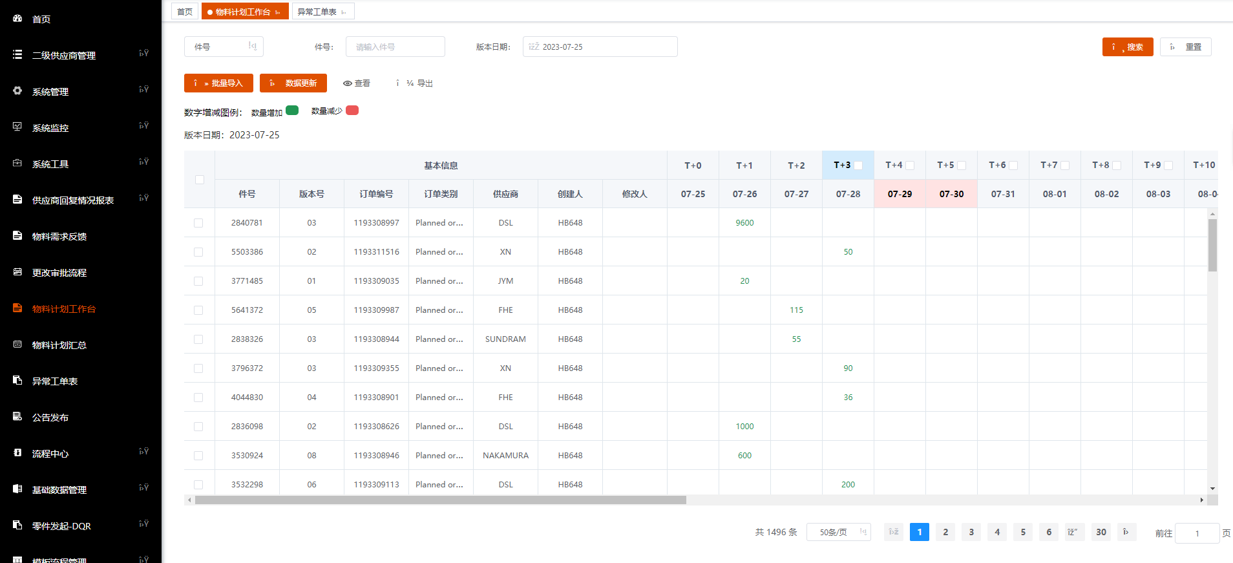The width and height of the screenshot is (1233, 563).
Task: Expand the 供应商回复情况报表 menu chevron
Action: [x=143, y=198]
